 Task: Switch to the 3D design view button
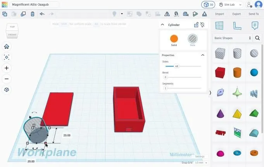point(208,5)
